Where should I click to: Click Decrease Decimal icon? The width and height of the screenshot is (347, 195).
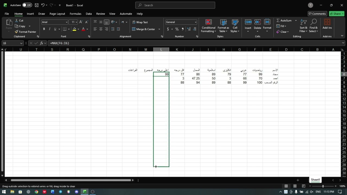tap(195, 29)
